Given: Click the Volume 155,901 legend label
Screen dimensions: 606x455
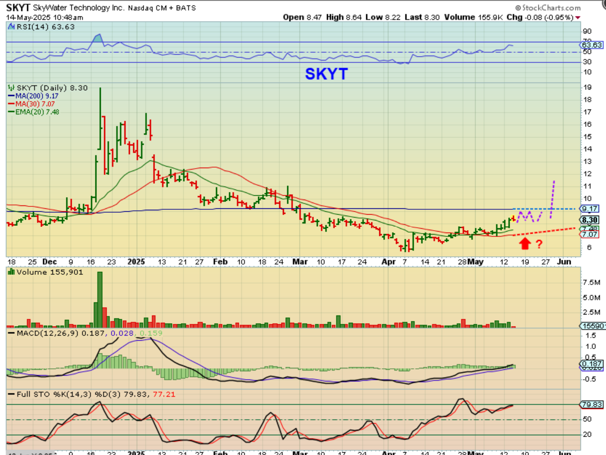Looking at the screenshot, I should (x=50, y=272).
